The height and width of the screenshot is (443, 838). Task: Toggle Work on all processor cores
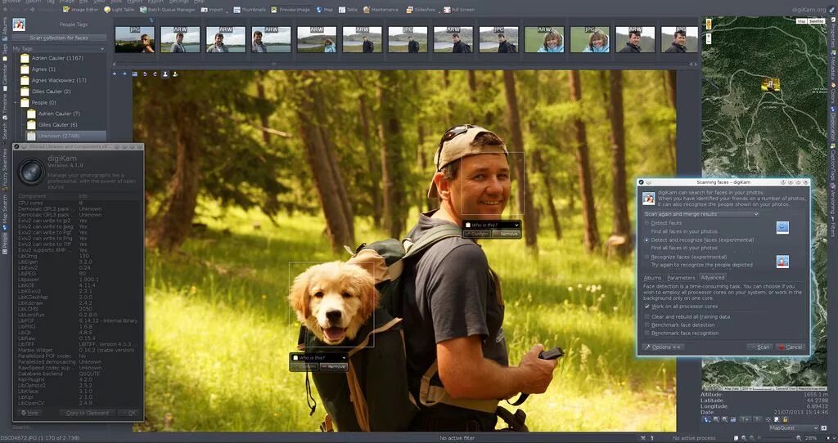(647, 307)
